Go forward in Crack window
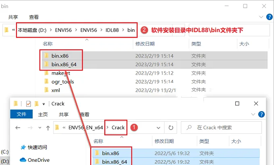This screenshot has width=274, height=165. (x=30, y=128)
